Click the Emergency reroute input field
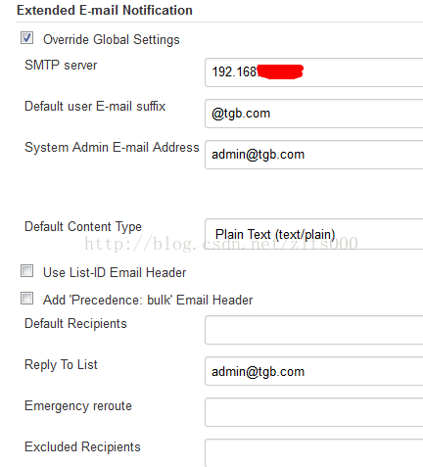 pos(314,412)
